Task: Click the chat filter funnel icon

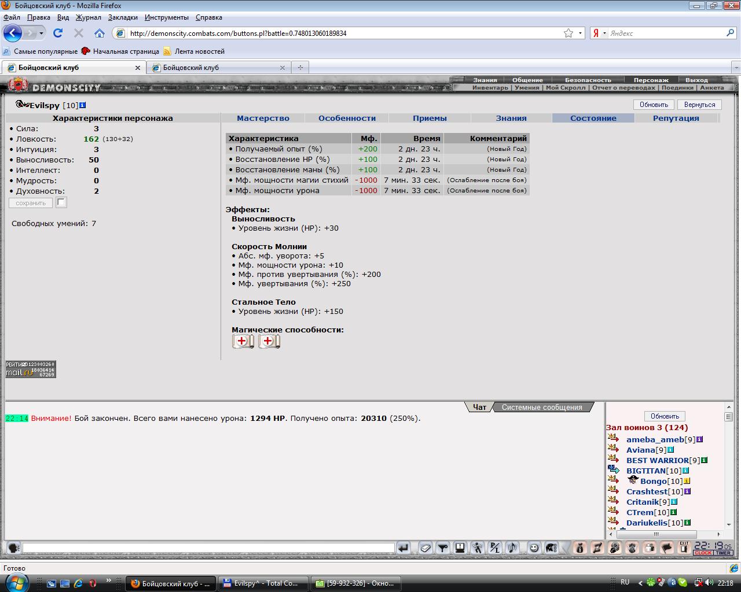Action: [x=443, y=547]
